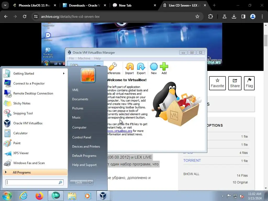Open Windows Fax and Scan
Viewport: 268px width, 201px height.
click(x=29, y=163)
